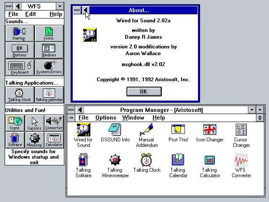Select Wired for Sound program icon
Screen dimensions: 269x202
pyautogui.click(x=83, y=130)
